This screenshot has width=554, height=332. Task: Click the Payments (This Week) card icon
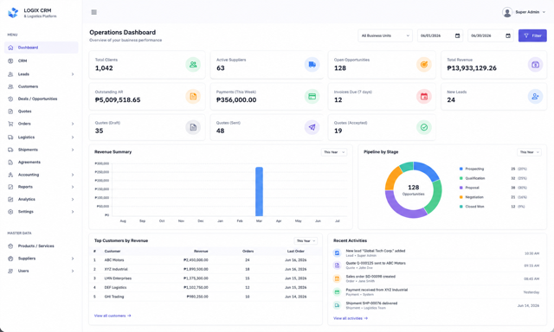(x=312, y=96)
